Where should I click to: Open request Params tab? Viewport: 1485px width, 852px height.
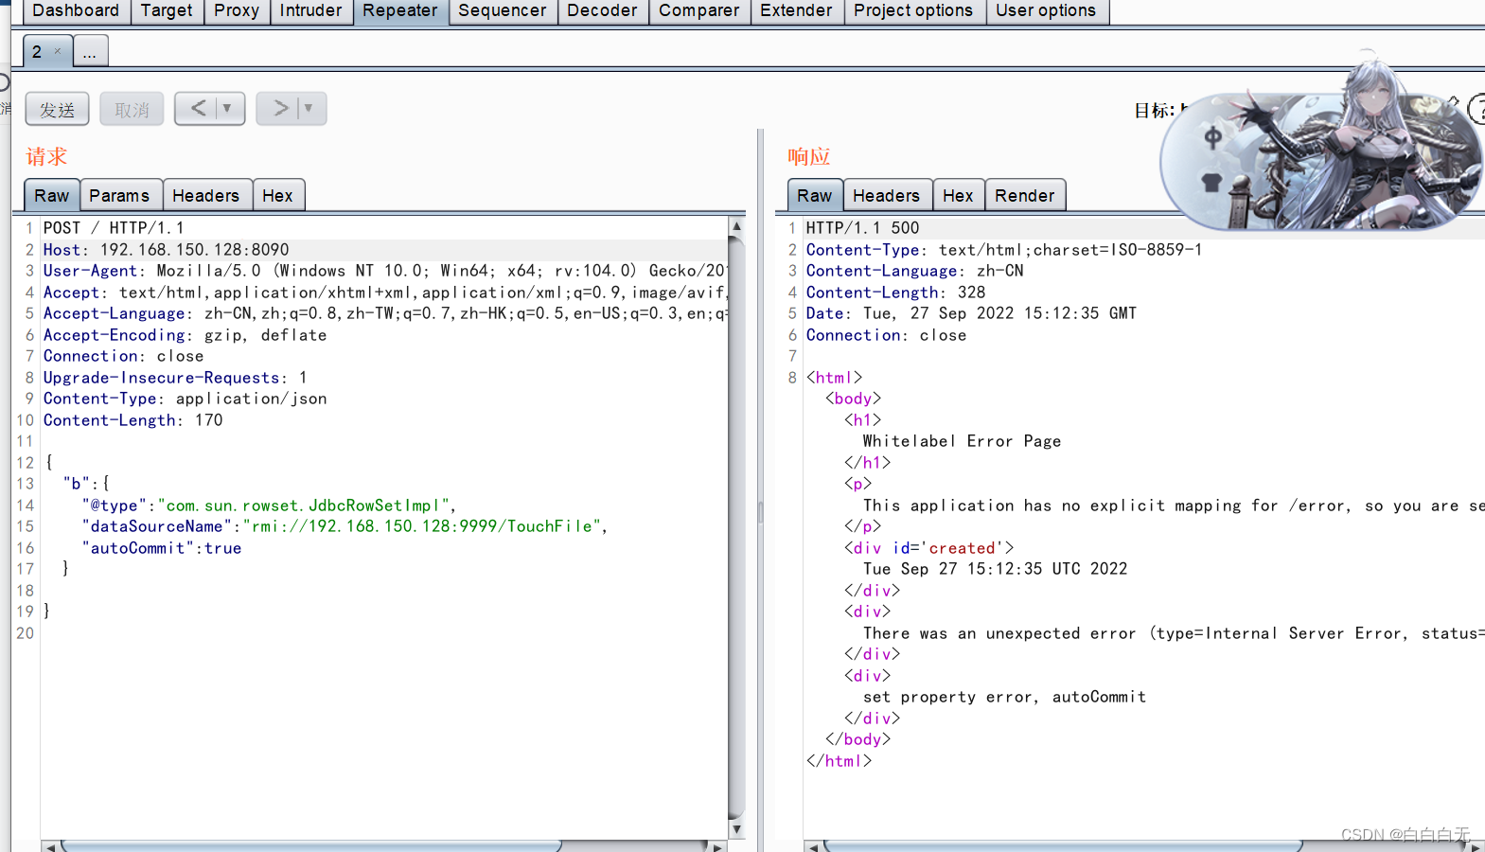point(120,195)
